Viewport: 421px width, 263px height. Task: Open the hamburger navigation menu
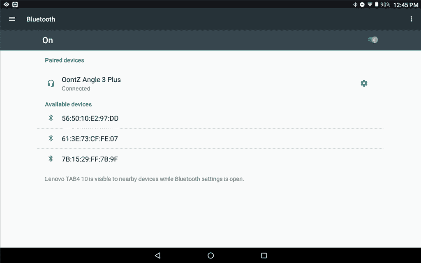(x=12, y=19)
